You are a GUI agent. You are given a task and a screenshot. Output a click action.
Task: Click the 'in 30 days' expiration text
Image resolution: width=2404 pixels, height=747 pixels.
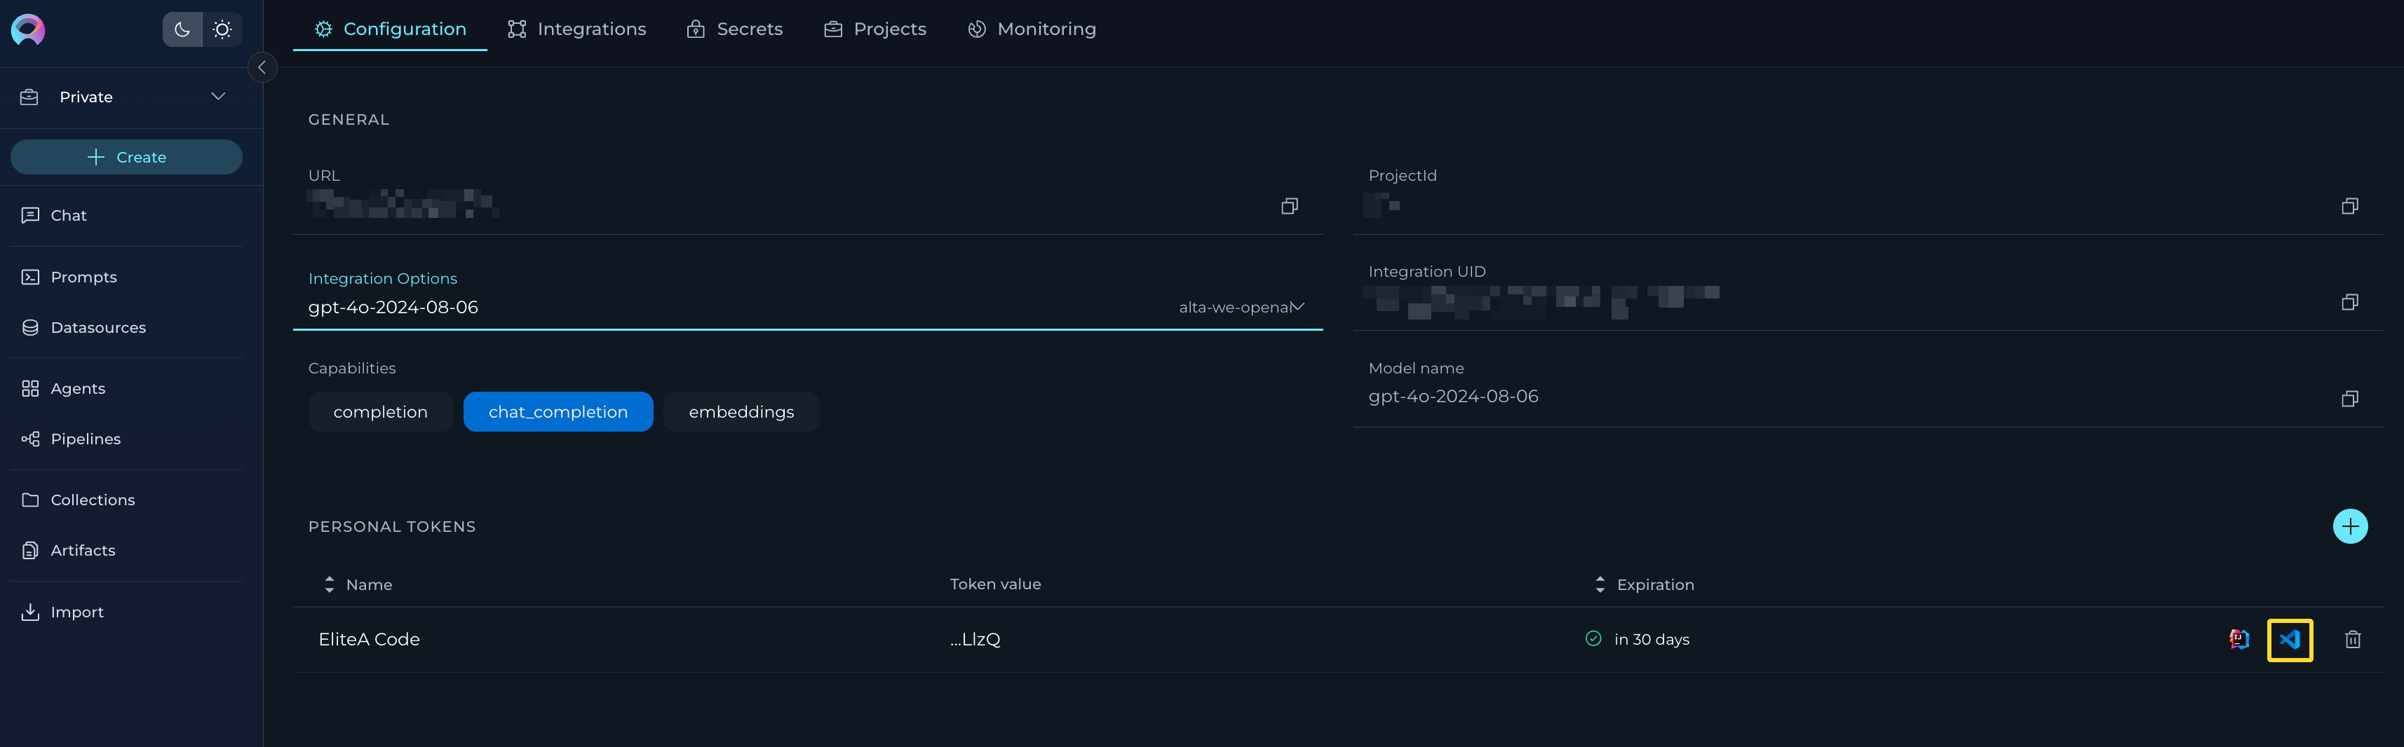click(x=1652, y=640)
